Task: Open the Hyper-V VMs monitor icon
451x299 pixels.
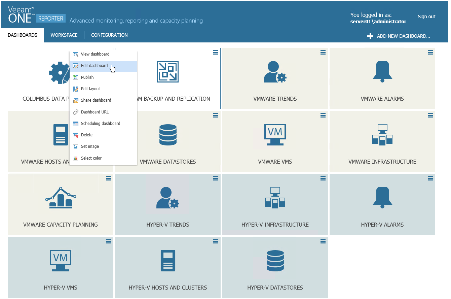Action: click(x=61, y=261)
